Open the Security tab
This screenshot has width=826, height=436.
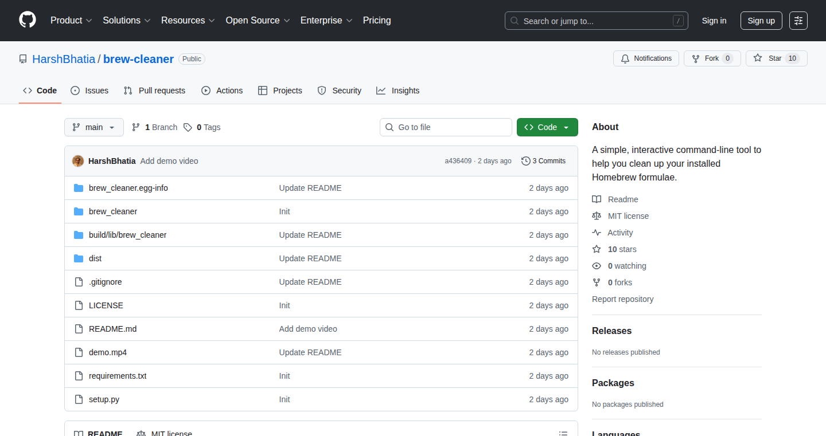(x=340, y=91)
